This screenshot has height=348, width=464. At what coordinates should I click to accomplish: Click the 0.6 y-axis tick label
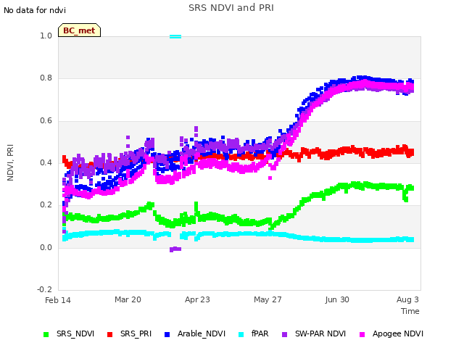tap(46, 120)
